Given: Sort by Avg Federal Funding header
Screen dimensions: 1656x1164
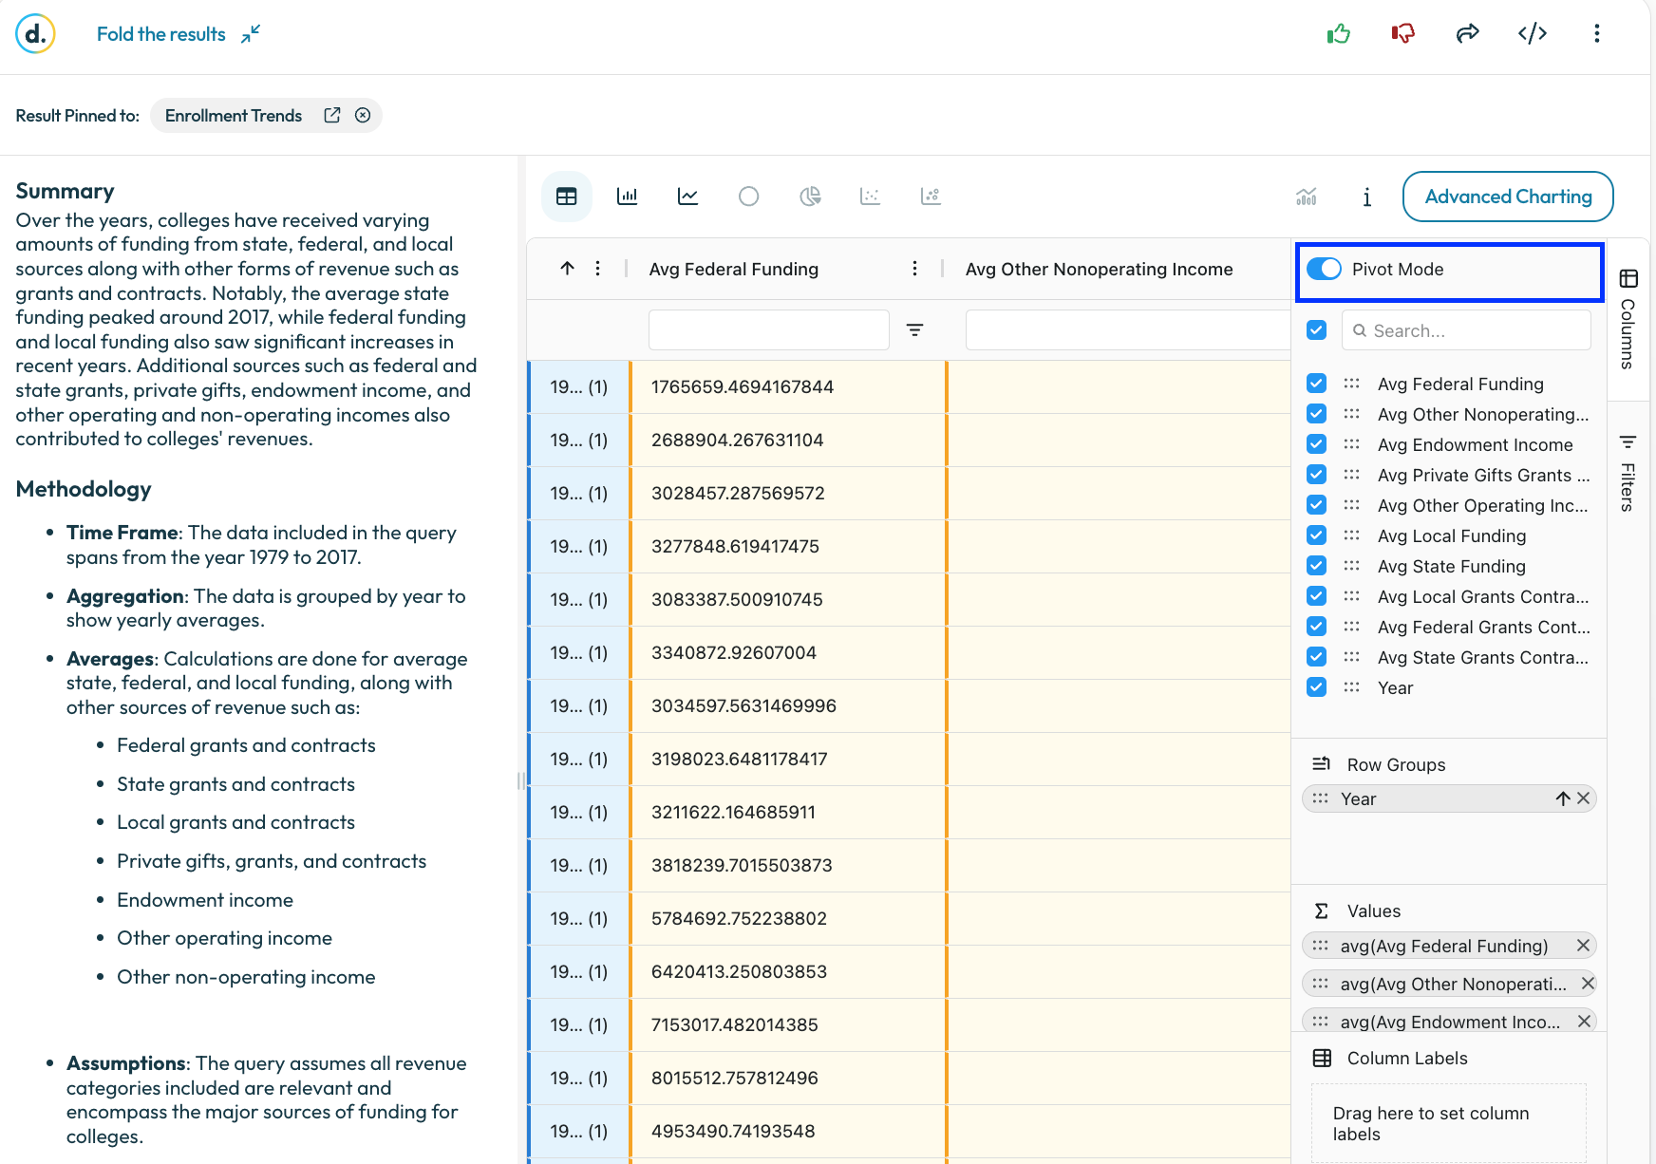Looking at the screenshot, I should [x=734, y=269].
